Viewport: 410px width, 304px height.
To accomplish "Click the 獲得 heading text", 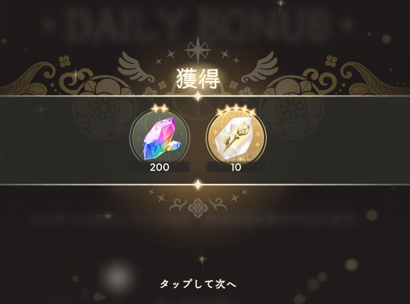I will click(x=198, y=78).
